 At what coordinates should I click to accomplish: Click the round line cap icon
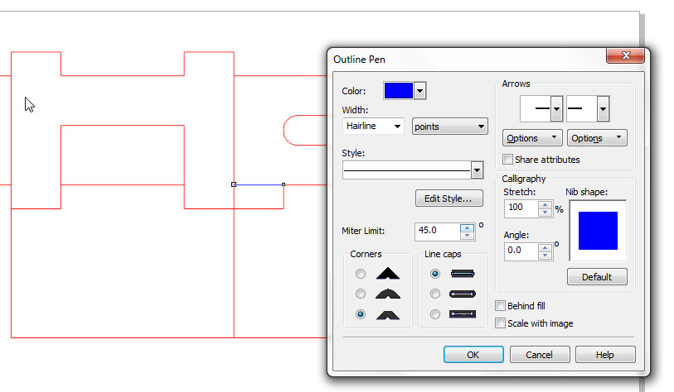pos(463,294)
